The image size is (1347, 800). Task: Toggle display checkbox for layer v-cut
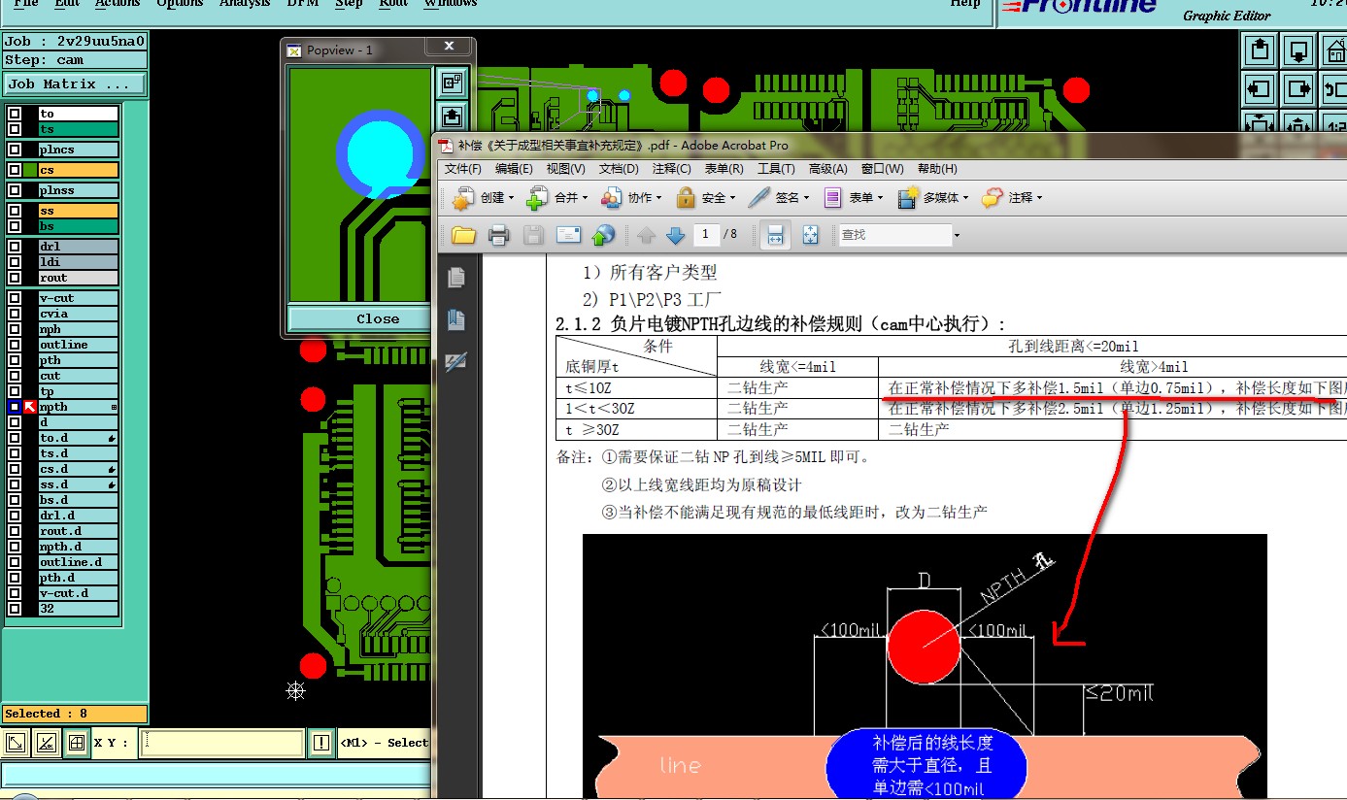pos(15,298)
